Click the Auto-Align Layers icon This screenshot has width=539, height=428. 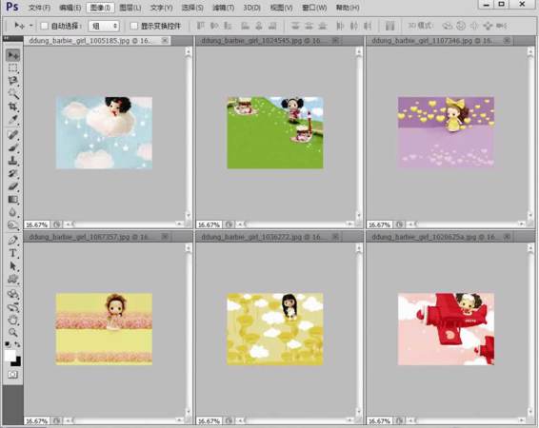pos(389,26)
